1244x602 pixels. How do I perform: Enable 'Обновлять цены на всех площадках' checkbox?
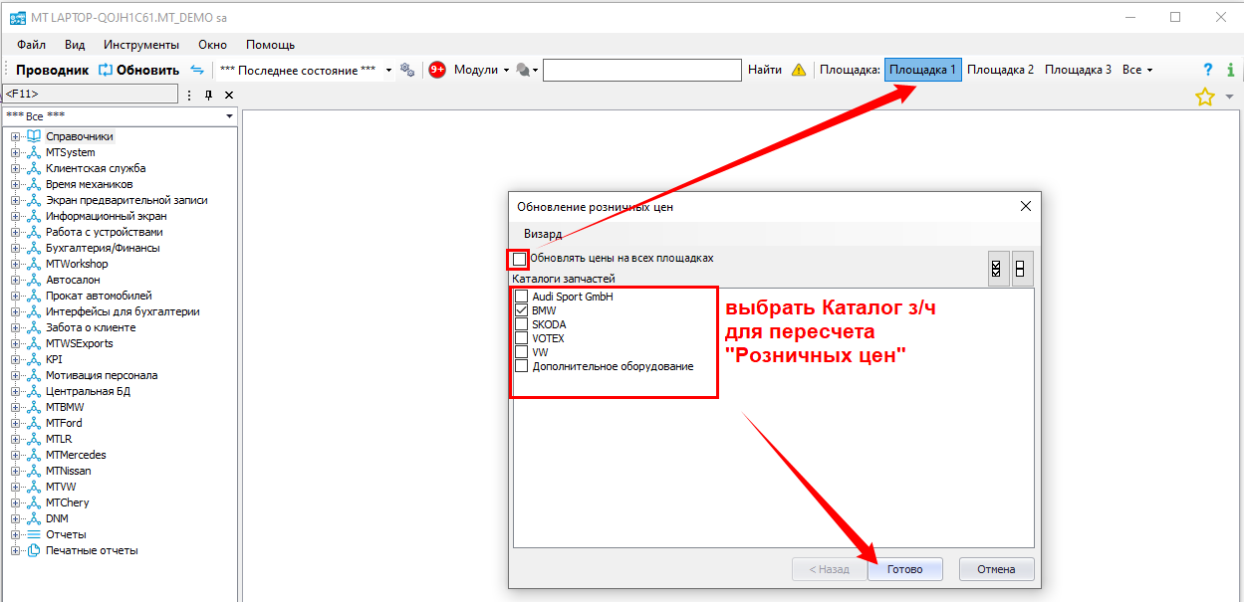[520, 259]
